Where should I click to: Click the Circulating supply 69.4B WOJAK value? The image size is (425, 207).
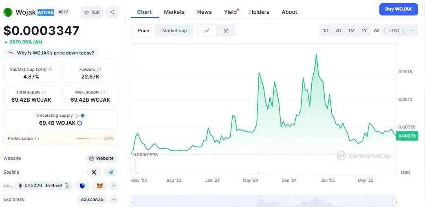point(57,123)
